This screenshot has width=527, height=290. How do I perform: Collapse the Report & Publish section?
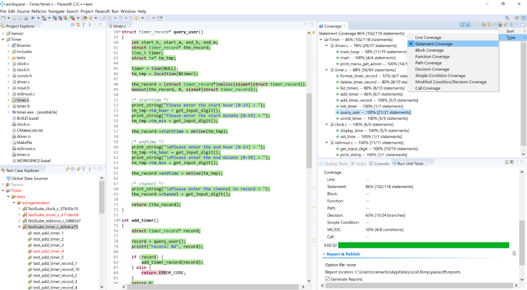click(324, 254)
